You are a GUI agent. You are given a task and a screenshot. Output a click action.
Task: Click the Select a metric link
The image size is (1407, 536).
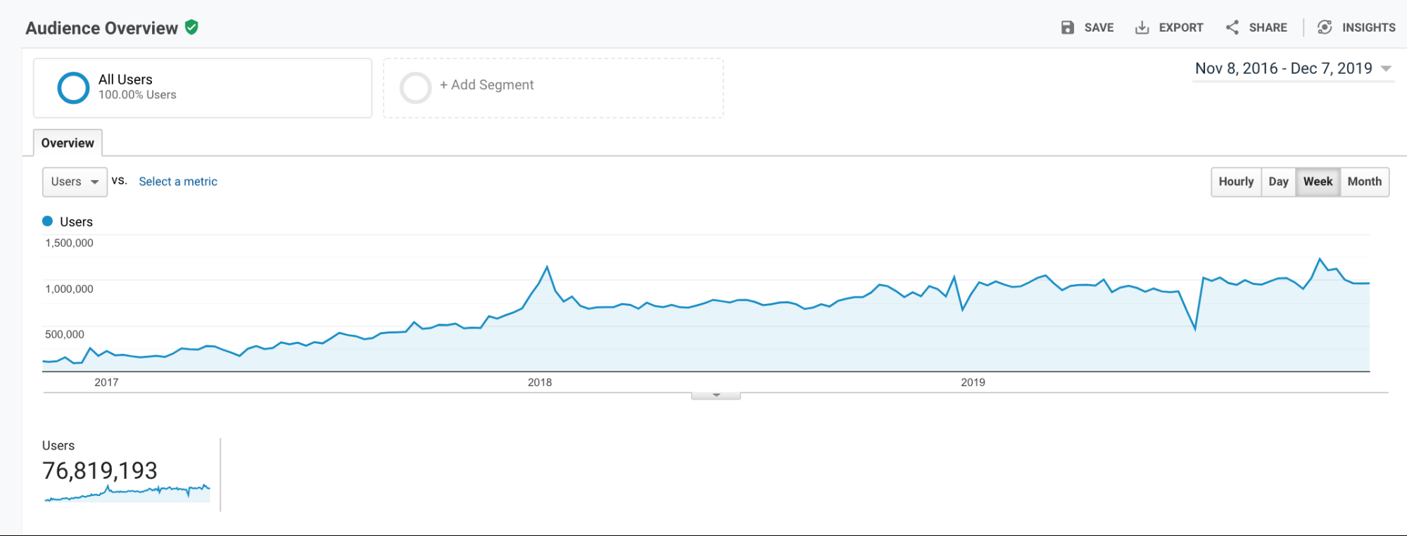pyautogui.click(x=178, y=181)
